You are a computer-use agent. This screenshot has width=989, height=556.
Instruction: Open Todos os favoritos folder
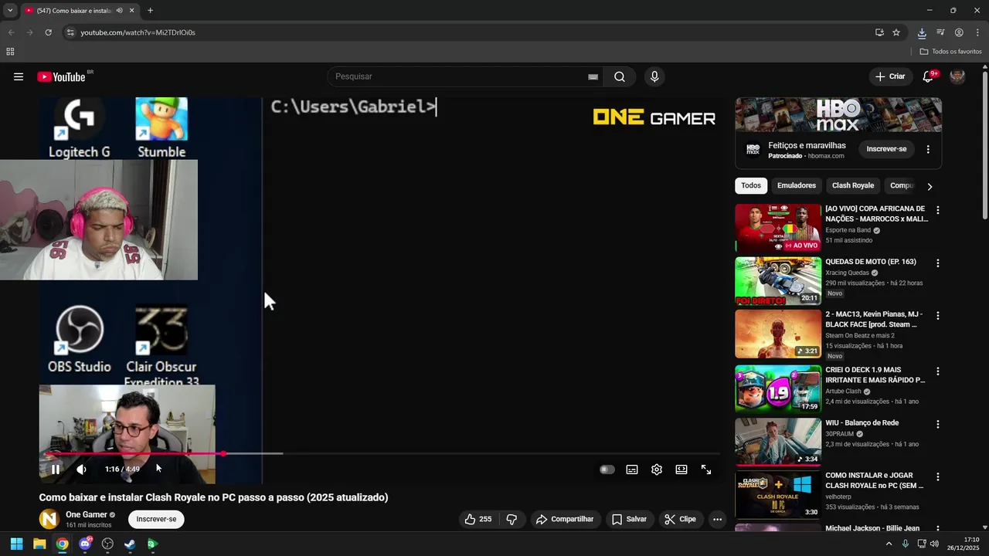(950, 52)
